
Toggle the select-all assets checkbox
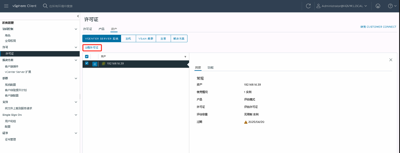coord(87,56)
